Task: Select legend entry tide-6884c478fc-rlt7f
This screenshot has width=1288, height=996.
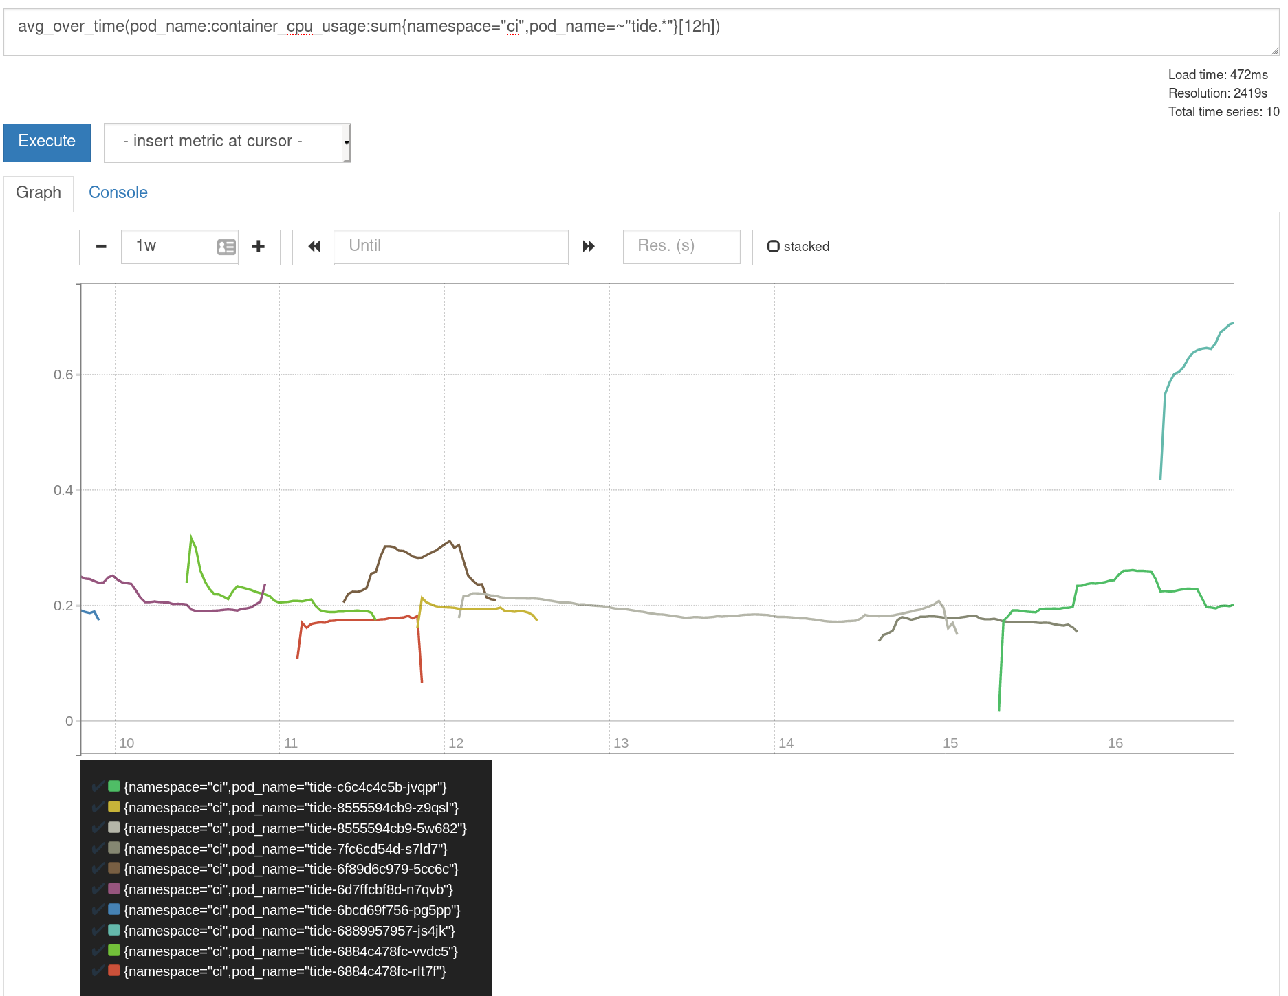Action: (x=285, y=971)
